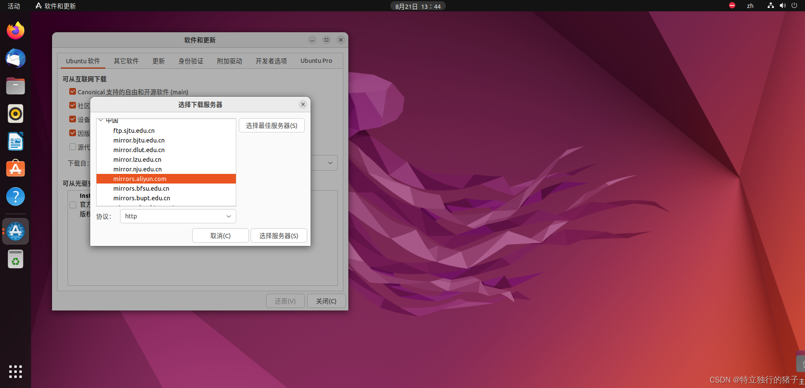
Task: Open the Activities overview
Action: (x=14, y=6)
